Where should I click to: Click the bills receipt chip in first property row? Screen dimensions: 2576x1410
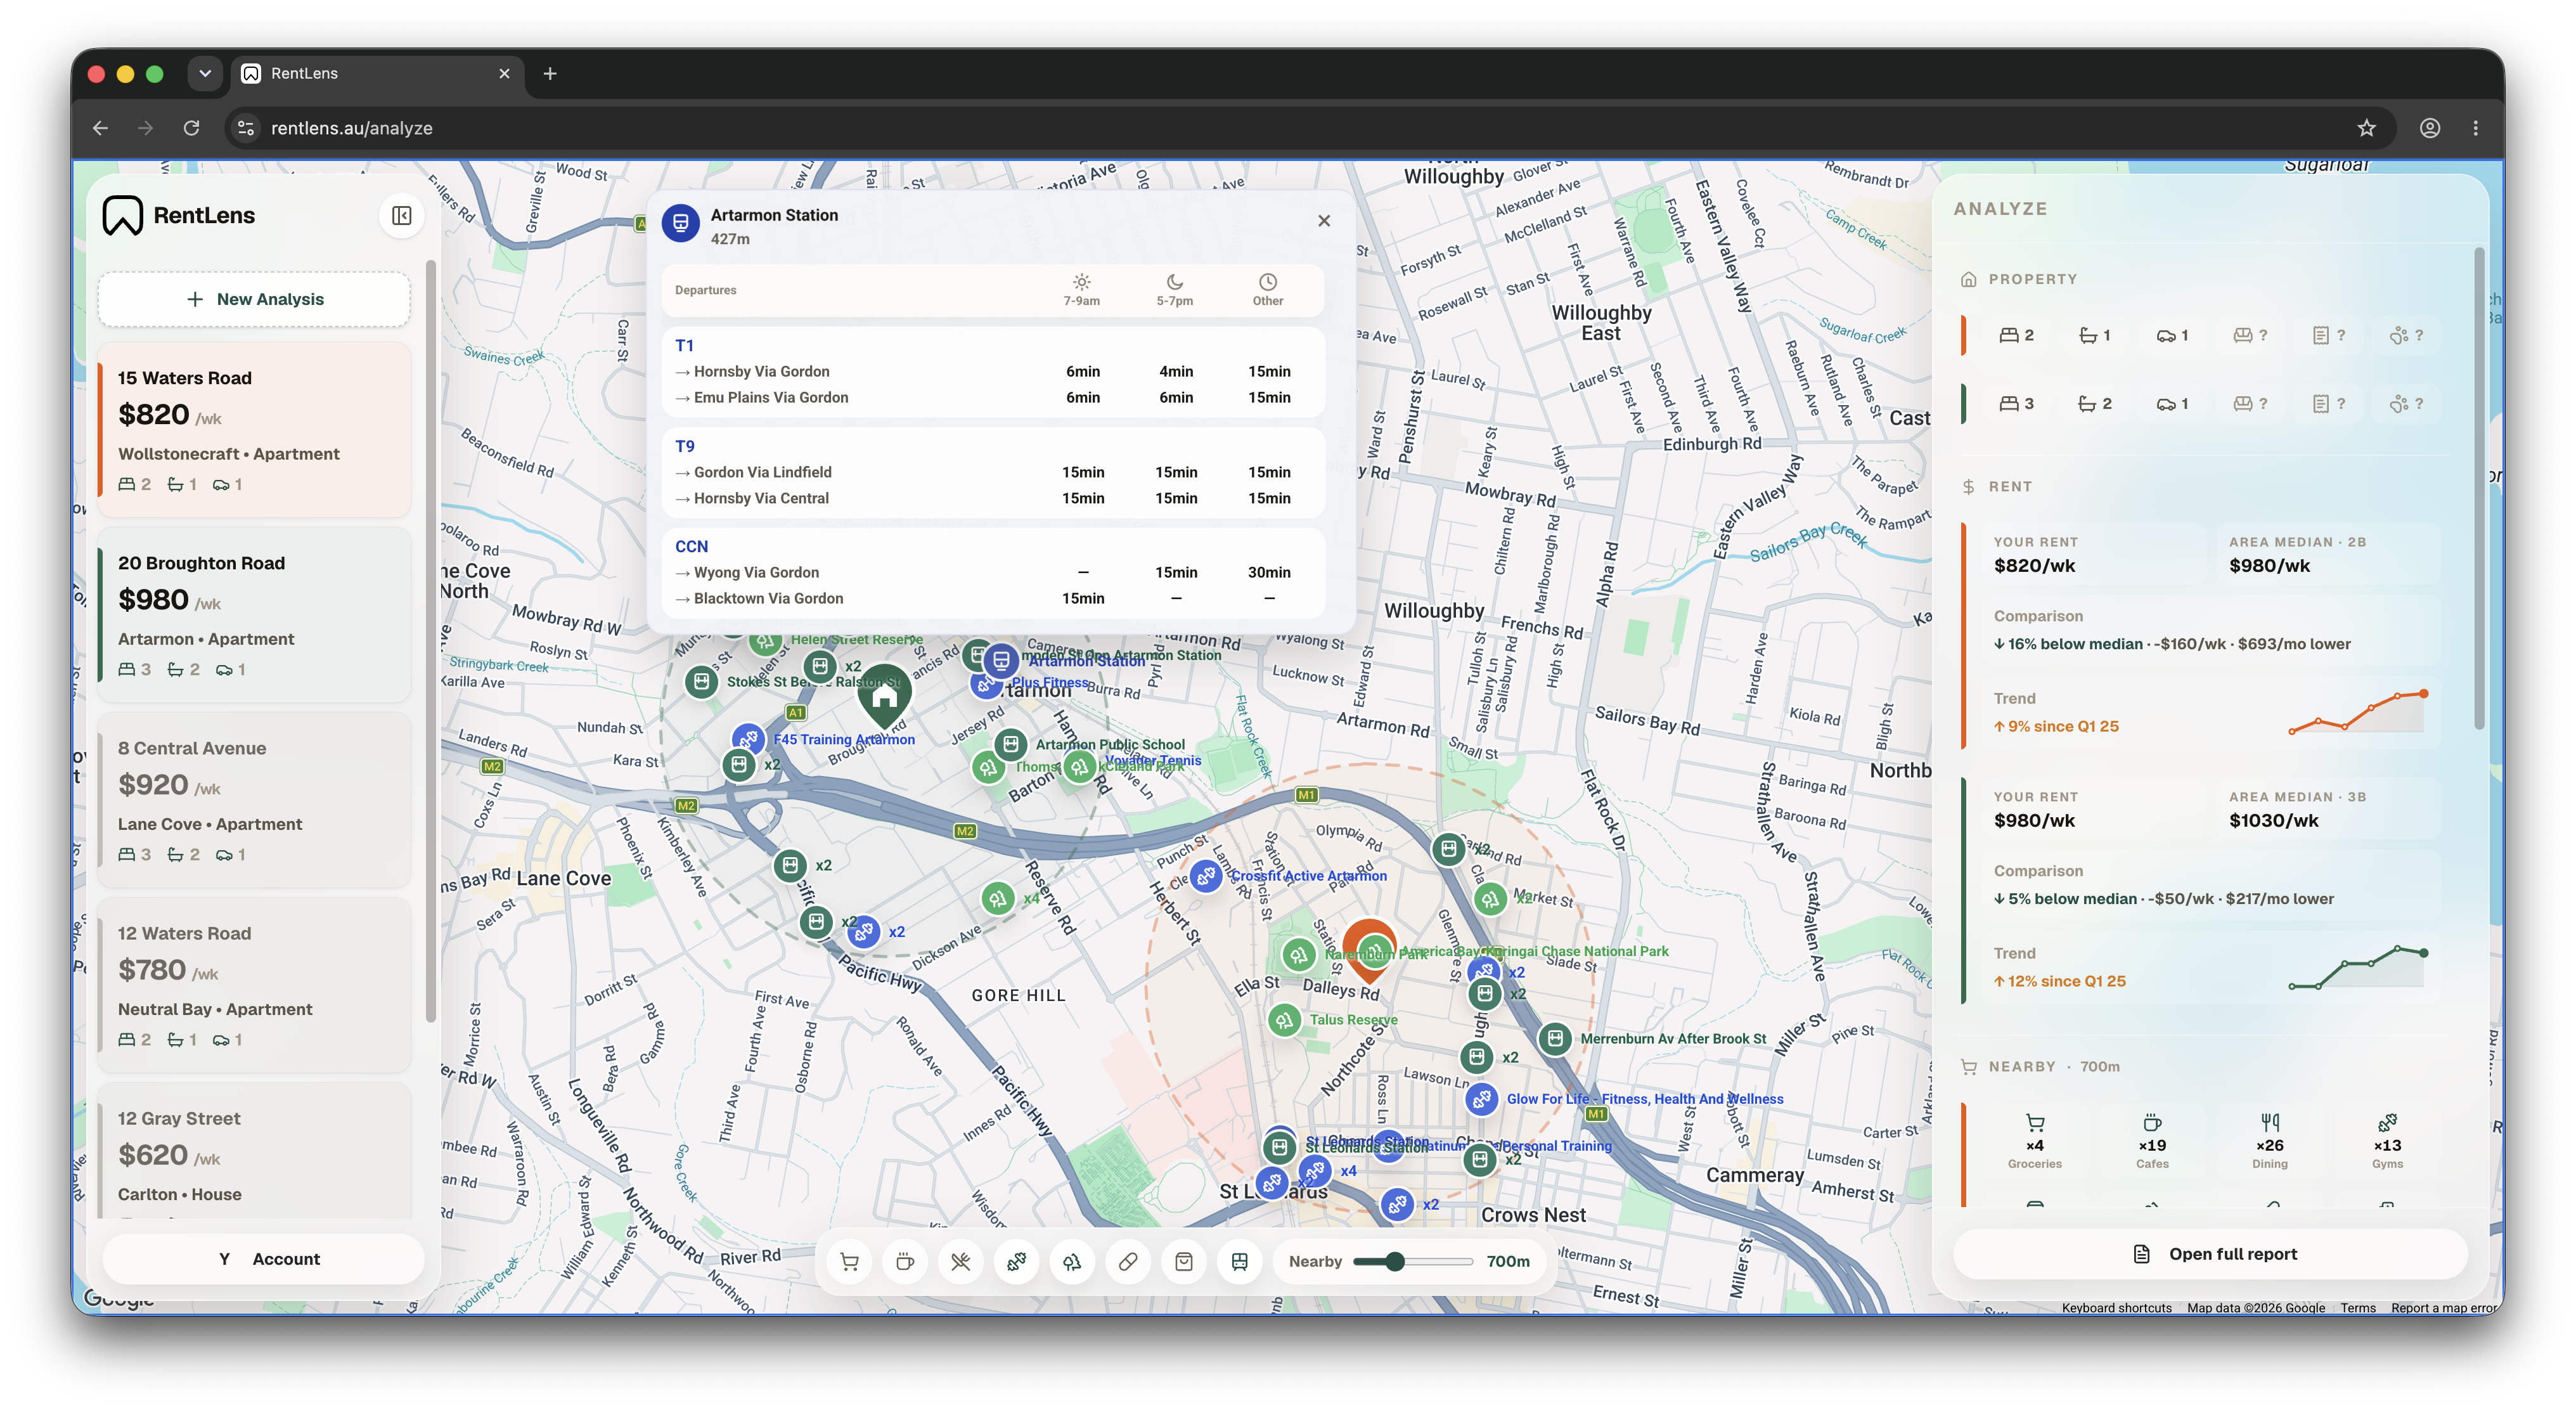[2328, 336]
